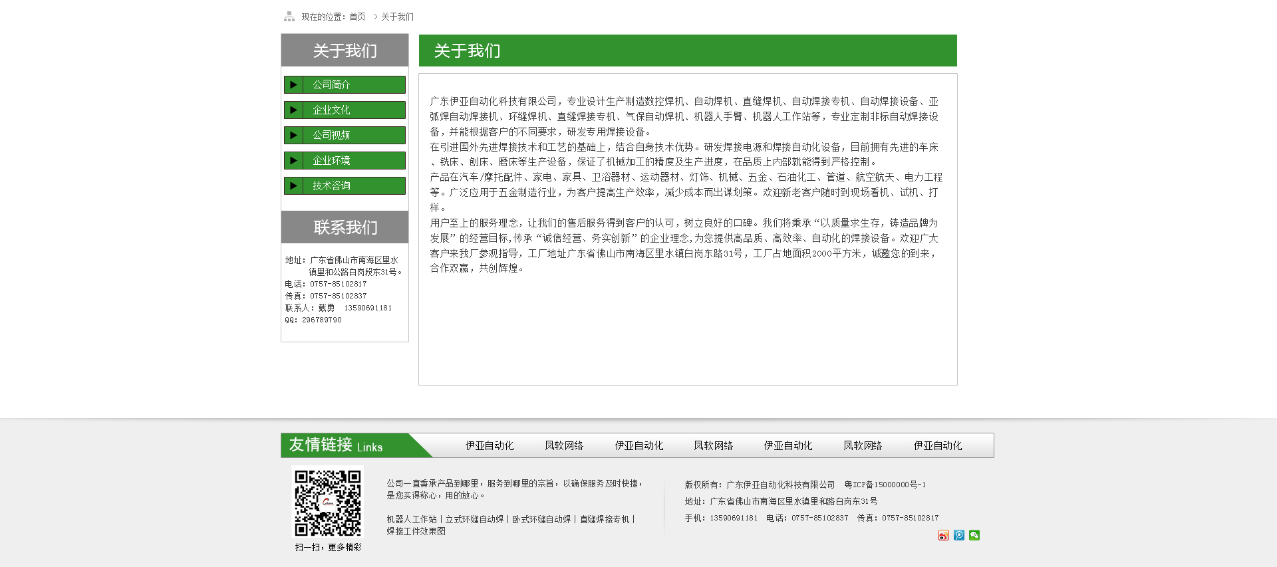Click the arrow icon beside 公司视频

293,136
